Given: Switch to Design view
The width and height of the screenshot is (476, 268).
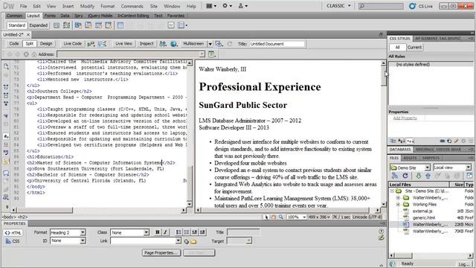Looking at the screenshot, I should click(x=46, y=44).
